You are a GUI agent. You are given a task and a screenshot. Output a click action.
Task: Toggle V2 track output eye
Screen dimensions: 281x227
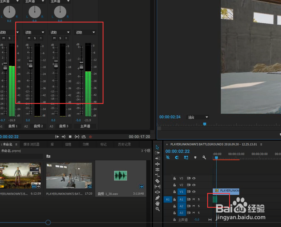pyautogui.click(x=194, y=185)
